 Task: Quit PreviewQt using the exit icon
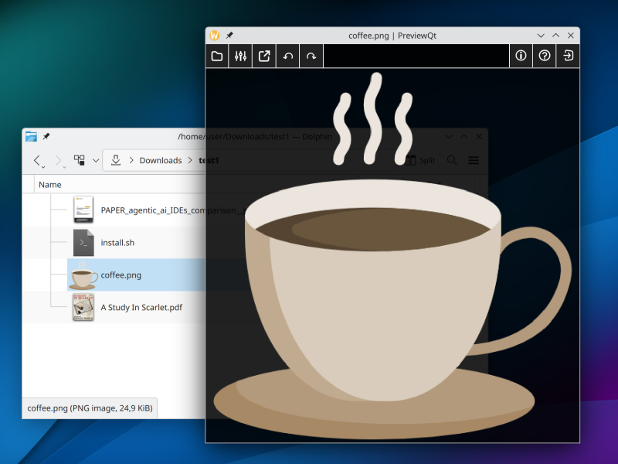(568, 56)
